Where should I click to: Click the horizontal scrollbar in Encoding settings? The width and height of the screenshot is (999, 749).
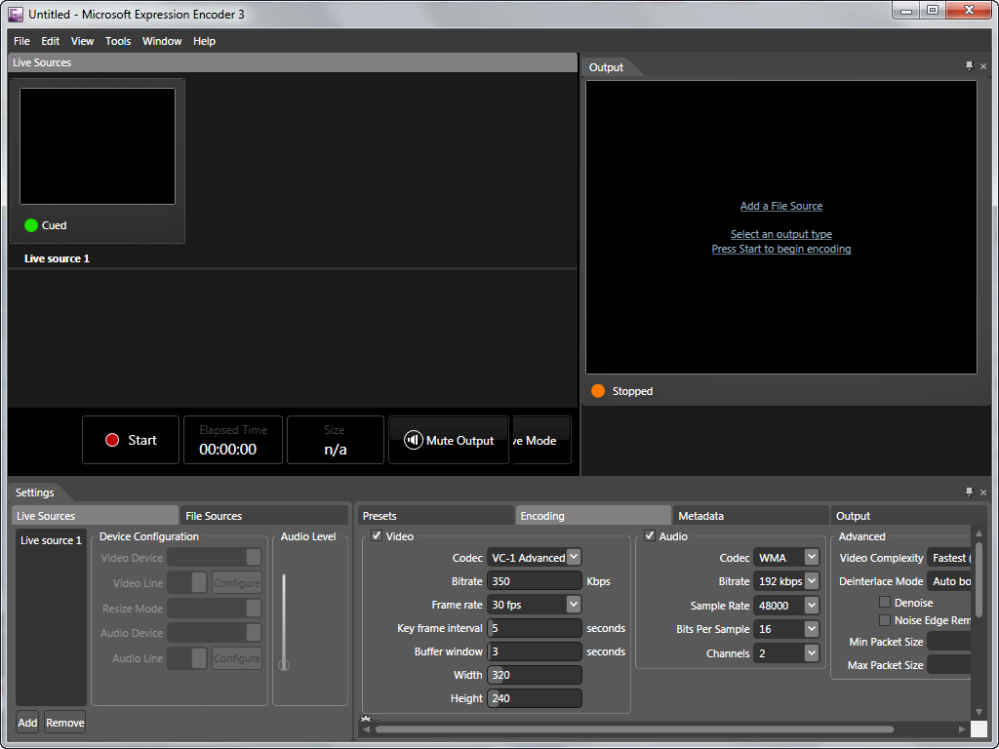pyautogui.click(x=634, y=729)
